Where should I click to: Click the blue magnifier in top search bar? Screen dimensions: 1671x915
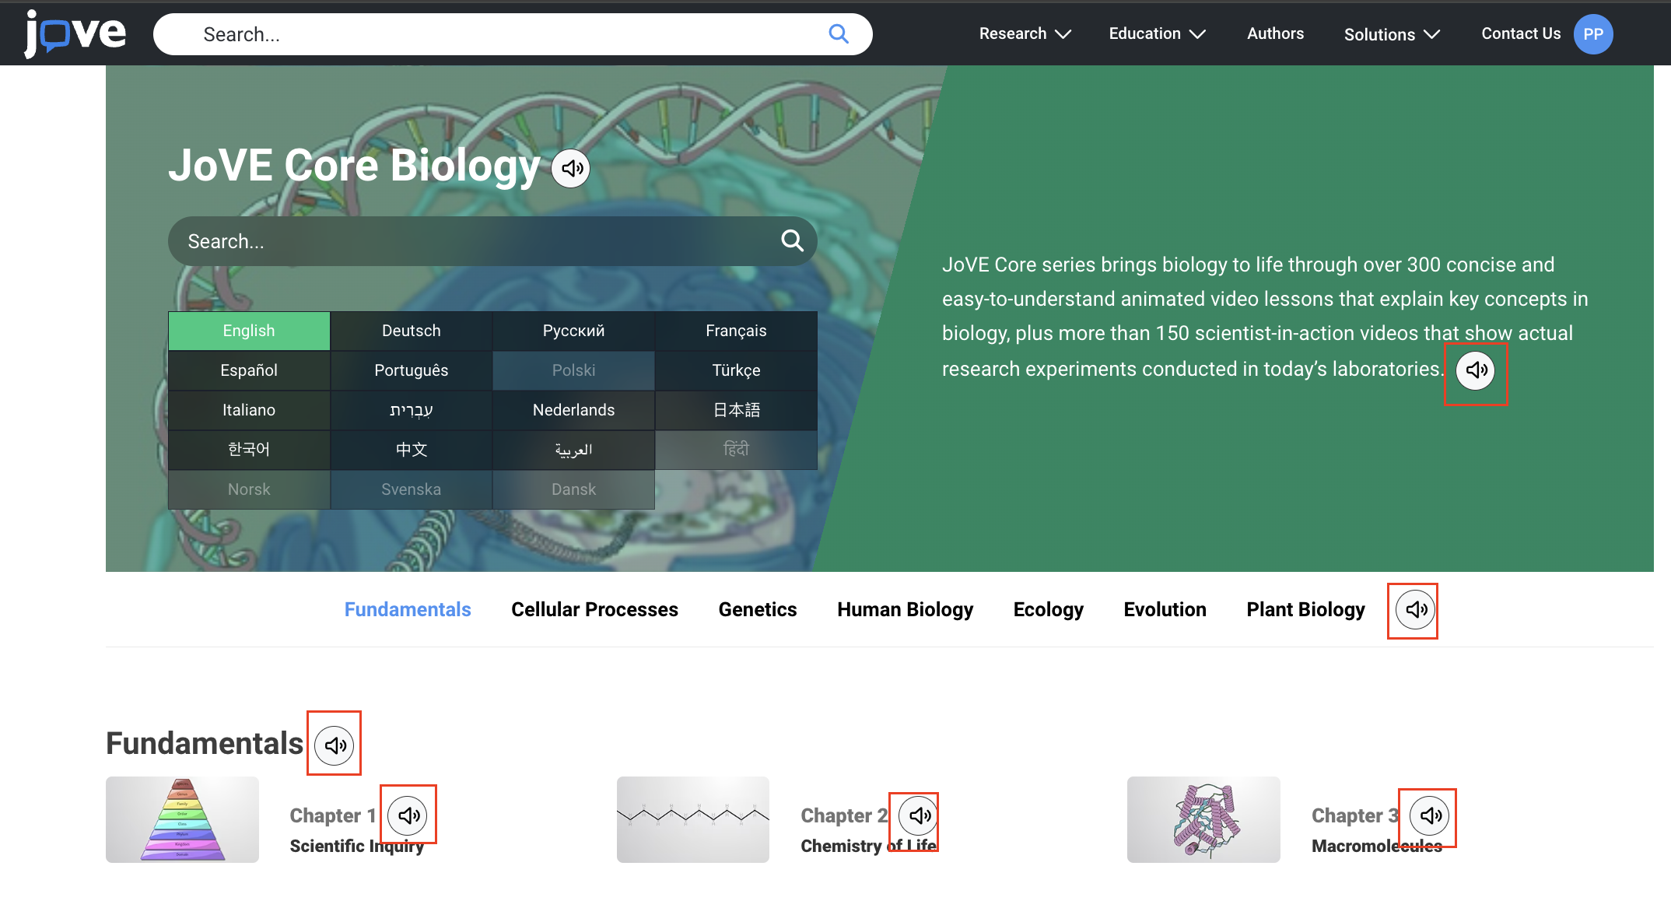tap(838, 33)
